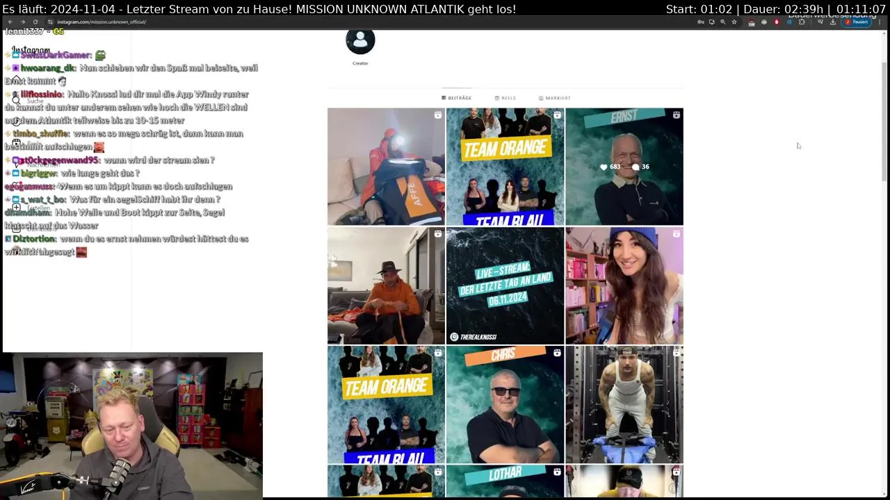The height and width of the screenshot is (500, 890).
Task: Click the streamer webcam feed
Action: (x=132, y=425)
